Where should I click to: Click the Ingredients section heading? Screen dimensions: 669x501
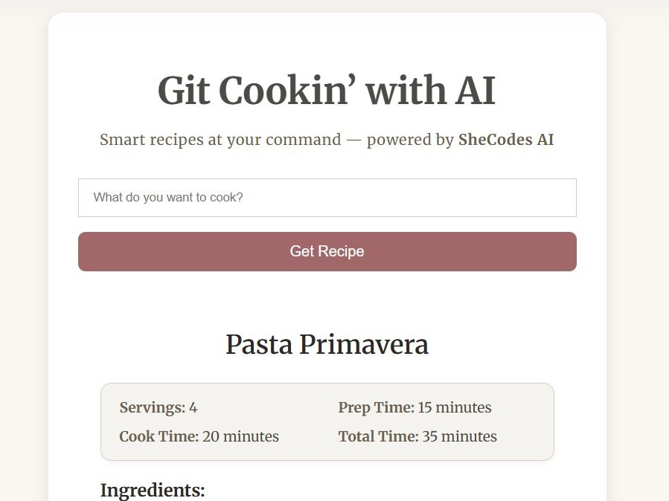pos(153,490)
